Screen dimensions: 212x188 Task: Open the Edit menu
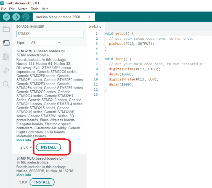12,9
